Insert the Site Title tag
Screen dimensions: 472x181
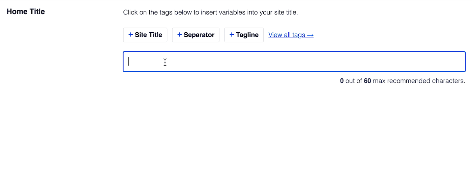pos(145,35)
